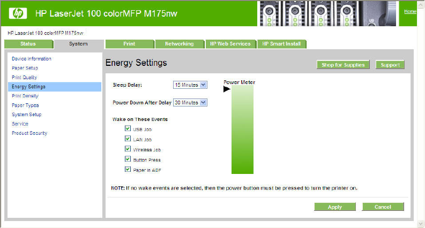Open Print Density page
This screenshot has height=228, width=425.
coord(25,96)
